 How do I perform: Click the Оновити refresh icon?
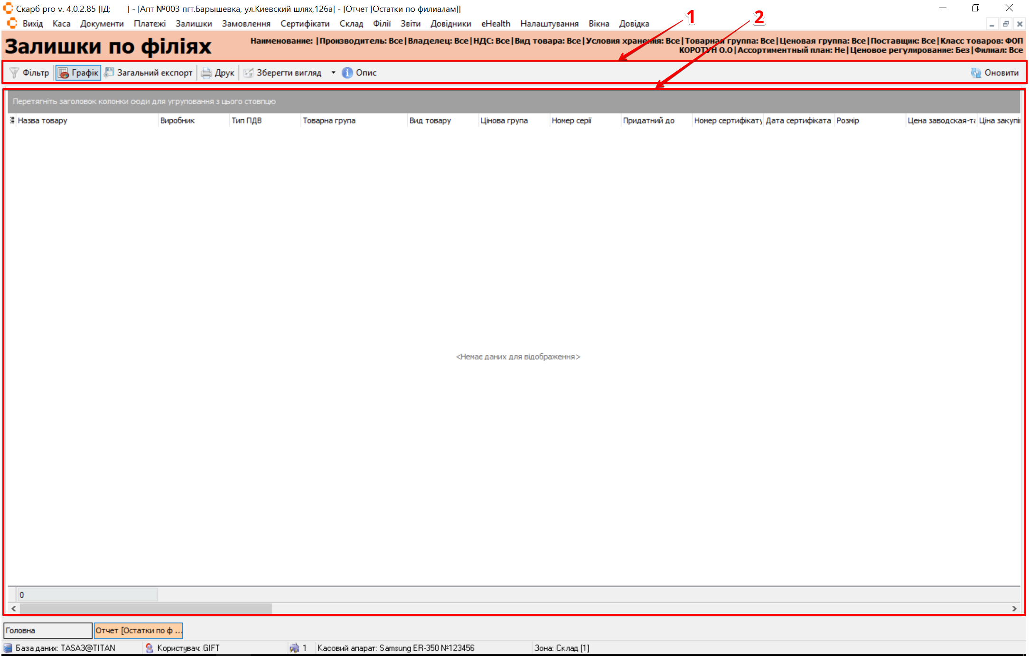[976, 73]
